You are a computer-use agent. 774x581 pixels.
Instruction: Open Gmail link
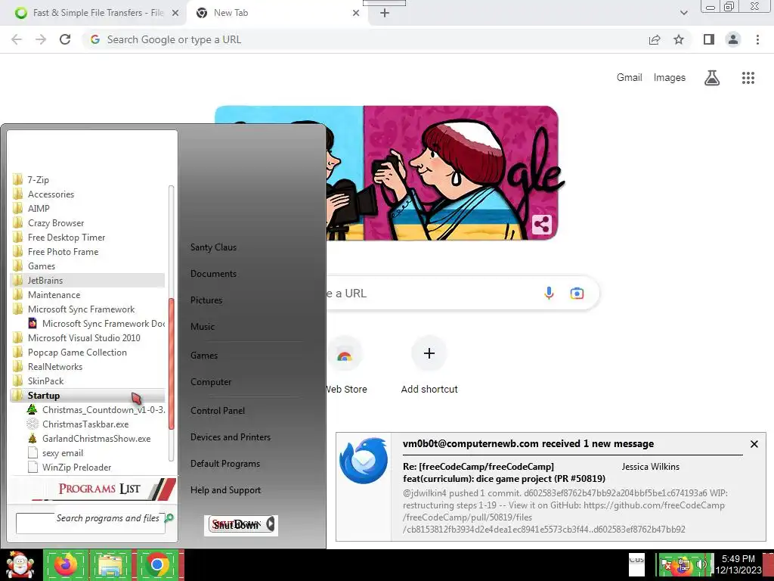[x=630, y=78]
